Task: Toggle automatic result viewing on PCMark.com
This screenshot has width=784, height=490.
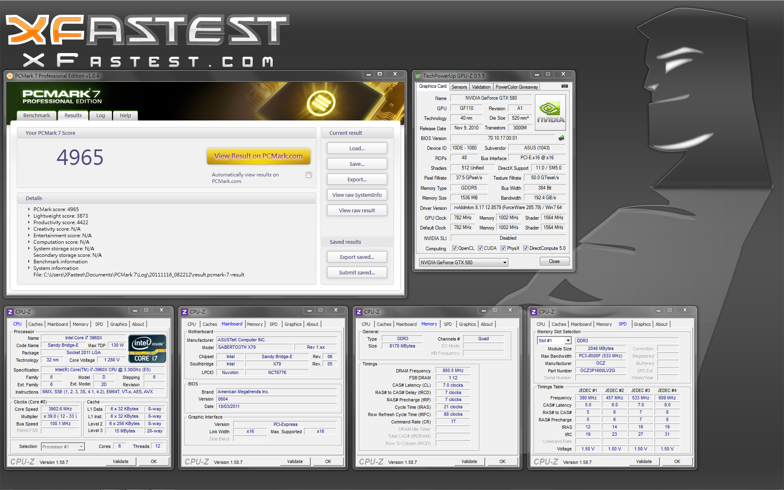Action: click(309, 175)
